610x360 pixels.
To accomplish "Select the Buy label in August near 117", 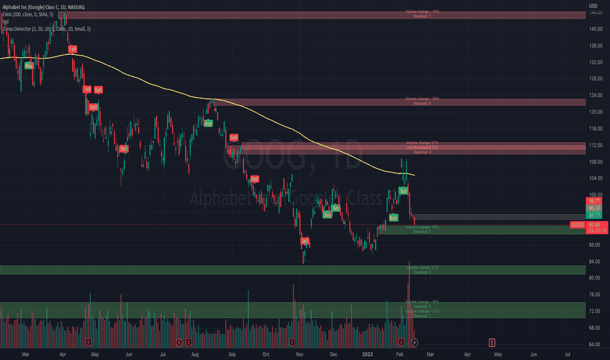I will point(208,123).
